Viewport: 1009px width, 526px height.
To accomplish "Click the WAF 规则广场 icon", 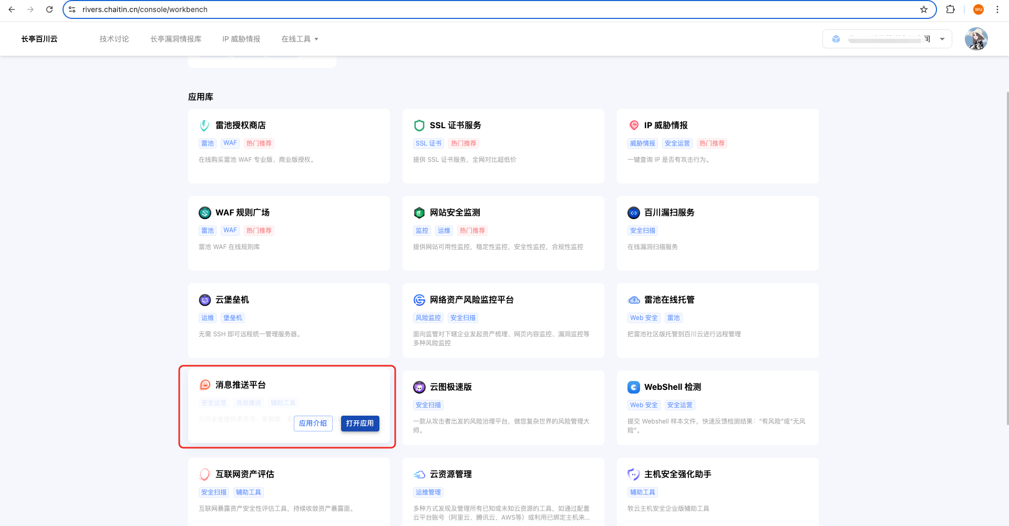I will click(204, 213).
